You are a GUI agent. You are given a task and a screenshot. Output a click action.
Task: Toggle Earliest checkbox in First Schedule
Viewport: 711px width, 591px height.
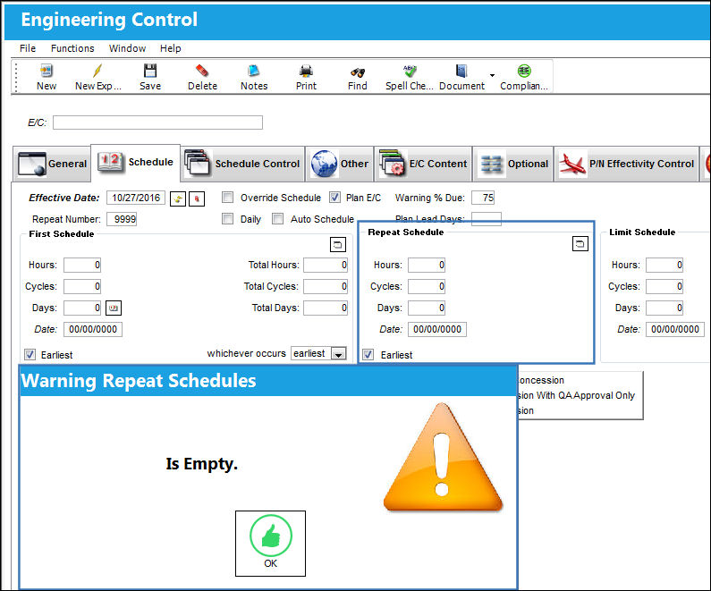pos(30,354)
